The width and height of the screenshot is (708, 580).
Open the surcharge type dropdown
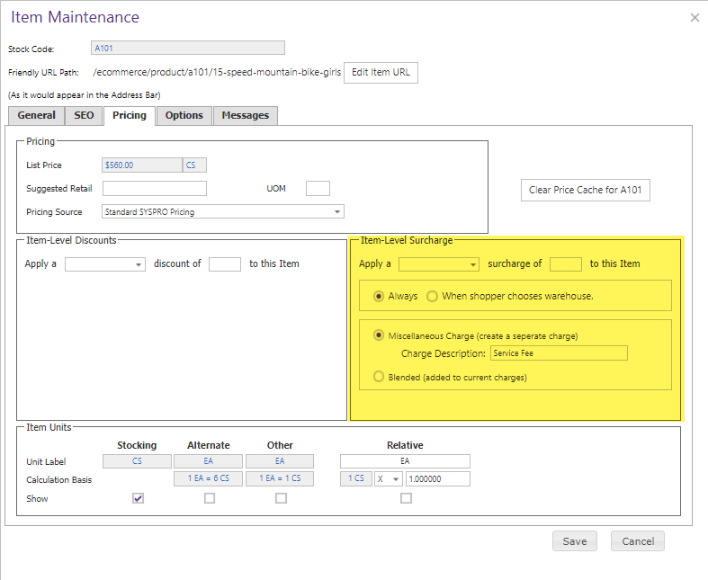[x=438, y=264]
